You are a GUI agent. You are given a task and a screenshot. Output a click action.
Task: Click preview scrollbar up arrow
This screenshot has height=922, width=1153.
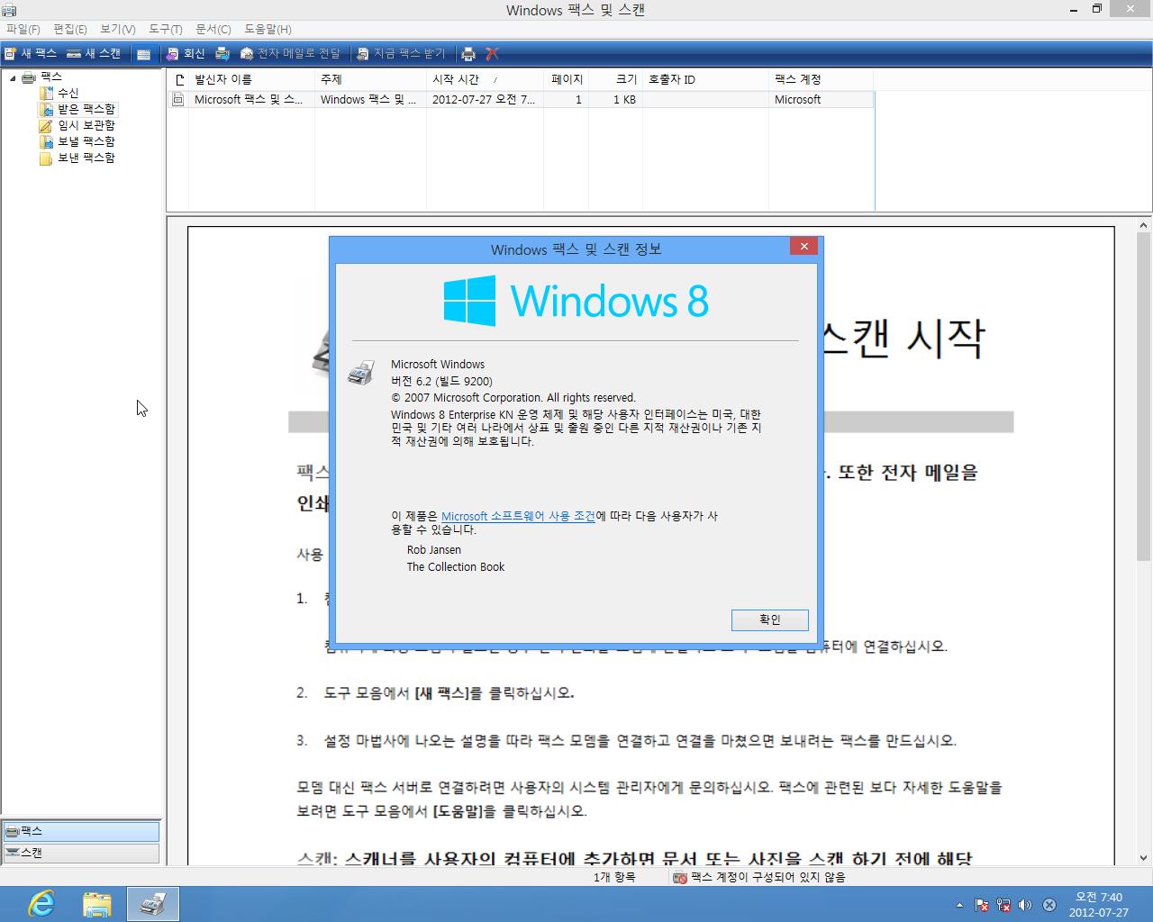point(1144,226)
